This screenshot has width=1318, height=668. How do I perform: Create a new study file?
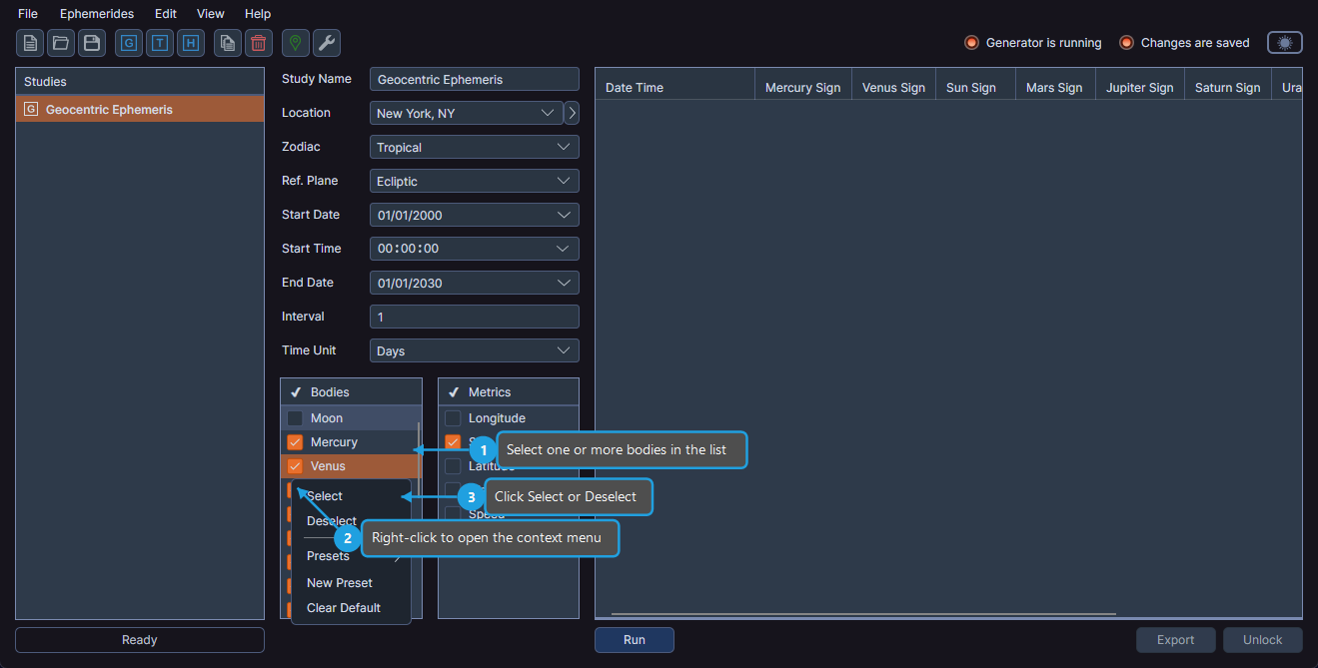coord(29,43)
